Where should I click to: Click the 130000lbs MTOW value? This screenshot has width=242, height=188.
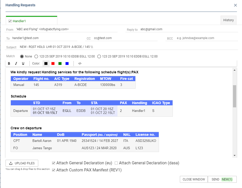point(108,85)
